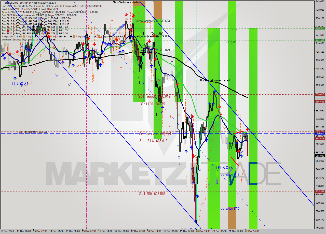Click the '20 Dec 14:00' time axis label
Viewport: 326px width, 234px height.
point(203,231)
